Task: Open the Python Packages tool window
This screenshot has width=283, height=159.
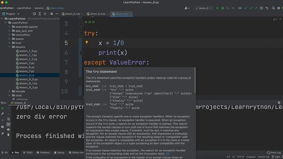Action: pos(76,152)
